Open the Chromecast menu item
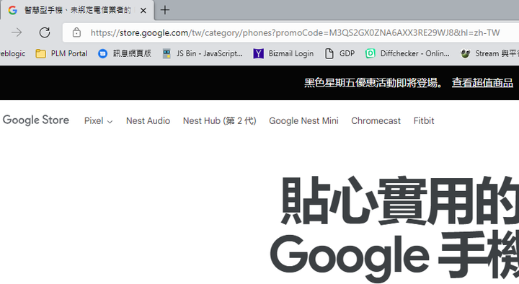Viewport: 519px width, 284px height. (x=376, y=121)
